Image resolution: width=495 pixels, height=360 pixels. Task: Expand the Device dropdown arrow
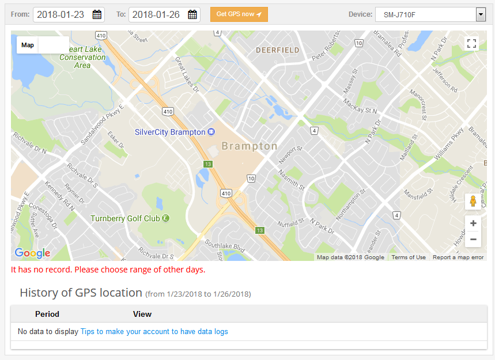481,14
